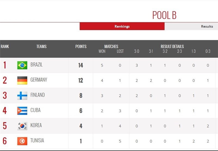This screenshot has width=218, height=151.
Task: Click the POINTS column header
Action: 81,46
